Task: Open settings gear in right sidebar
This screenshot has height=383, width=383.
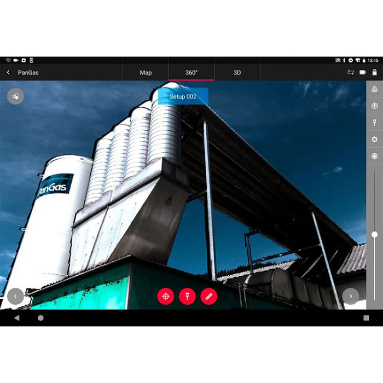Action: tap(374, 140)
